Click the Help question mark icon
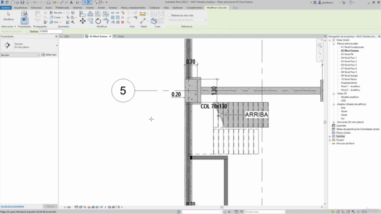Viewport: 381px width, 214px height. tap(351, 2)
